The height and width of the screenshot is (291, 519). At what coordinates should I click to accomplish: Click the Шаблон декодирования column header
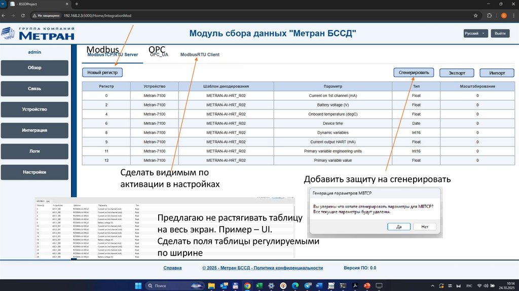pos(226,86)
